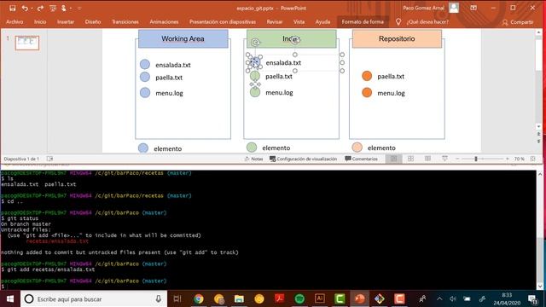Open the touch/mouse mode dropdown arrow

(71, 8)
